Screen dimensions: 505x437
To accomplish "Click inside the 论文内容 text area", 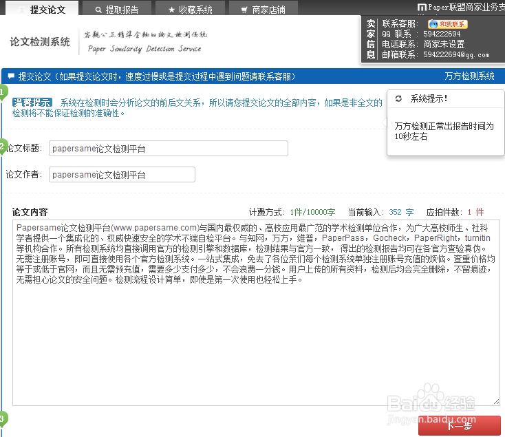I will 257,312.
